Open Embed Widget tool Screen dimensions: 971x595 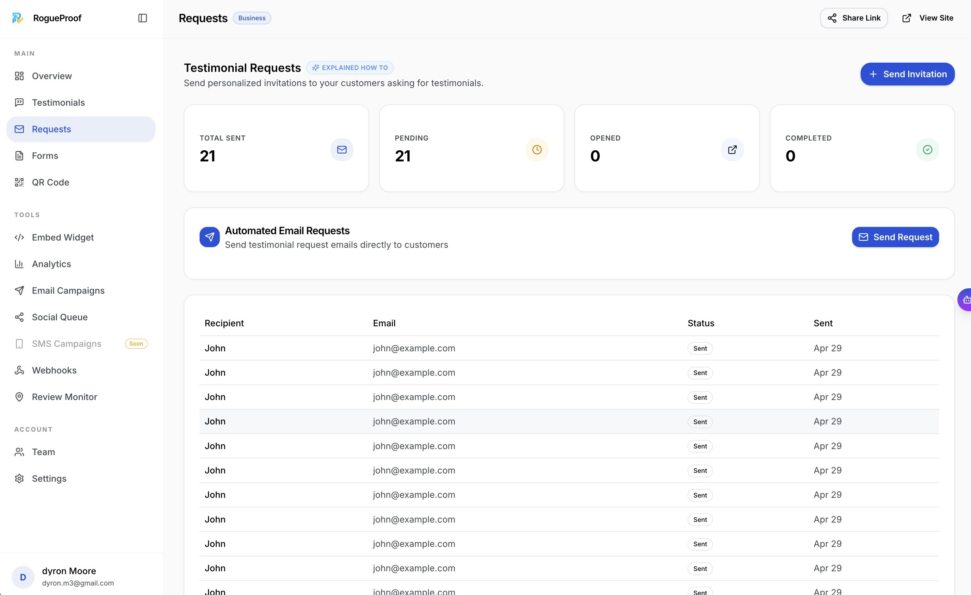pos(81,237)
